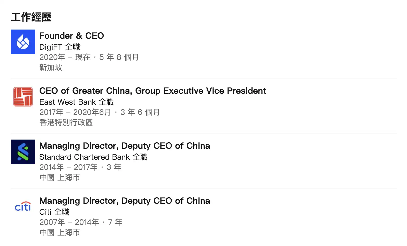Click the 2020年 – 現在 date range
Viewport: 407px width, 246px height.
point(65,57)
